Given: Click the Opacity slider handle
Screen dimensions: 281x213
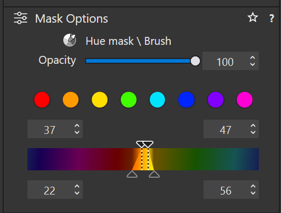Looking at the screenshot, I should (195, 61).
